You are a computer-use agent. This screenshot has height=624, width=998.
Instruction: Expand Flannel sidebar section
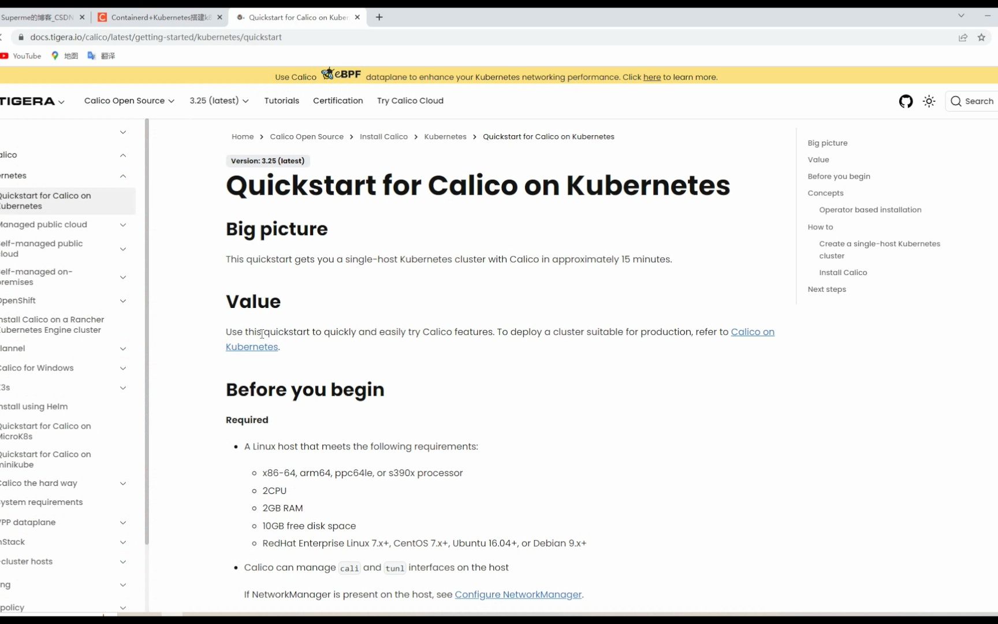pos(123,349)
